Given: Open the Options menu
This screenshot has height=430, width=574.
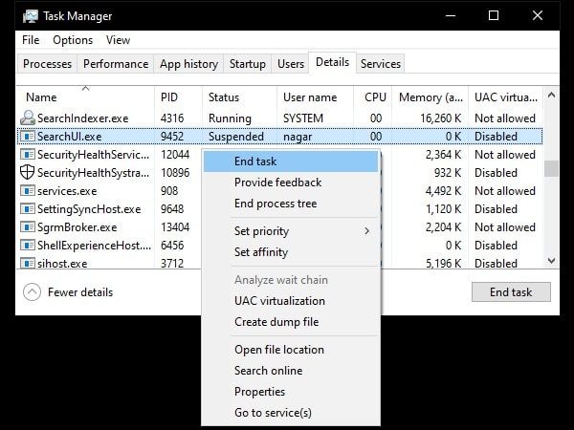Looking at the screenshot, I should pyautogui.click(x=73, y=40).
